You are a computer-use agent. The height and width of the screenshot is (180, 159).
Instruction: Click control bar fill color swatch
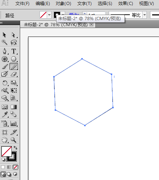click(x=43, y=15)
